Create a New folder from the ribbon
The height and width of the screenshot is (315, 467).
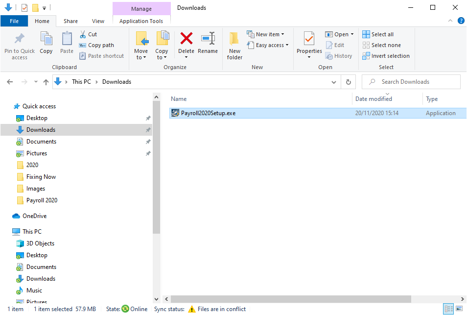click(x=234, y=45)
